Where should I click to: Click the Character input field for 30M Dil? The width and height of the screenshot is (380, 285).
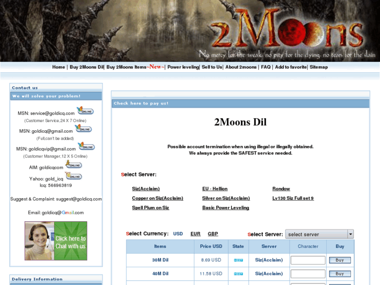coord(308,260)
